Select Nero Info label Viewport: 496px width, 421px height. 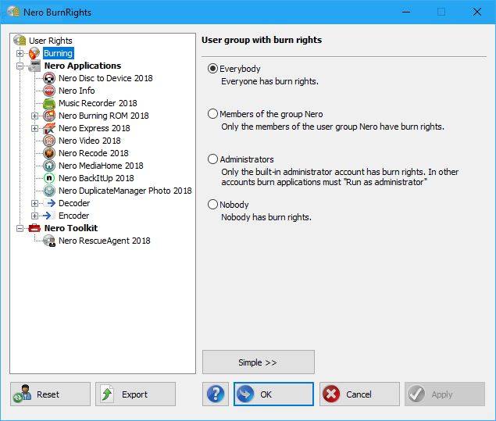click(77, 91)
